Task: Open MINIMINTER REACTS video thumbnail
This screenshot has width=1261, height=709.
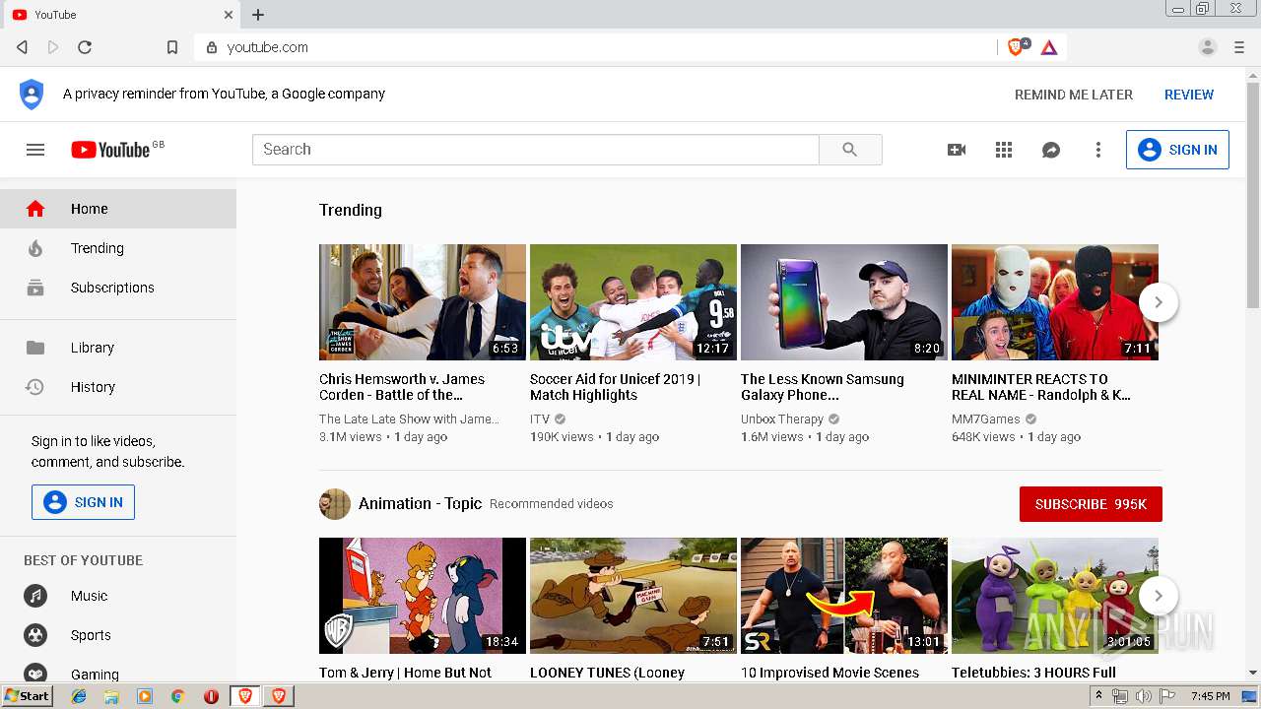Action: coord(1055,302)
